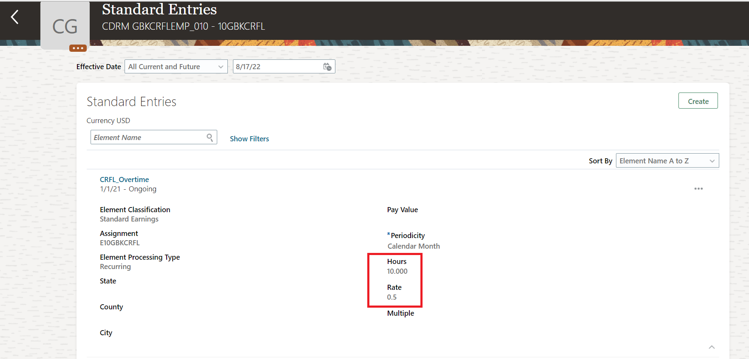Click the assignment value E10GBKCRFL
Screen dimensions: 749x359
click(120, 243)
